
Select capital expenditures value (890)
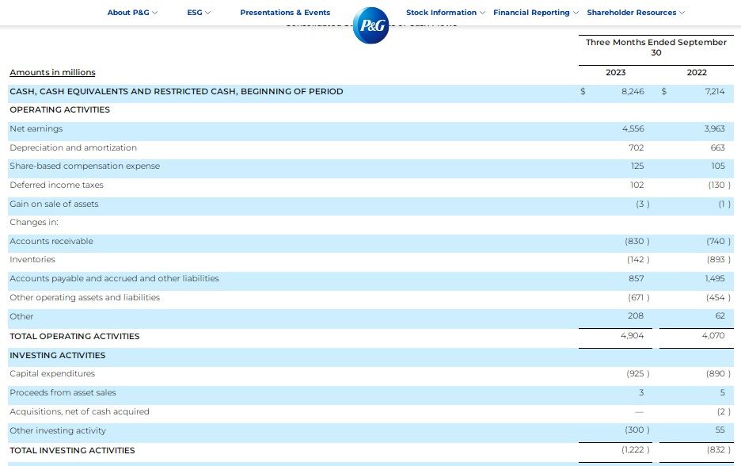[718, 374]
